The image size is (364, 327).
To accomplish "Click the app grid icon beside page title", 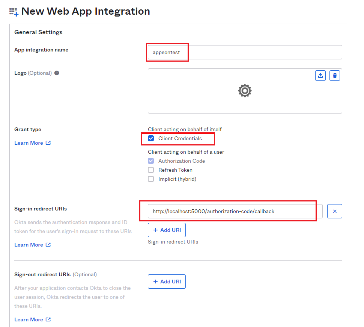I will pos(14,12).
